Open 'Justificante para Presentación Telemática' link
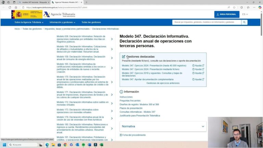This screenshot has width=263, height=148. tap(140, 115)
